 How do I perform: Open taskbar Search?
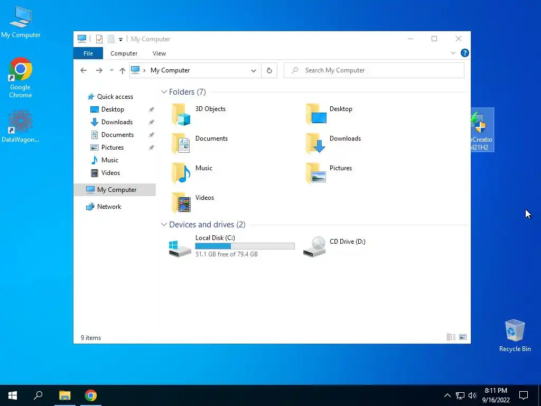(x=38, y=395)
